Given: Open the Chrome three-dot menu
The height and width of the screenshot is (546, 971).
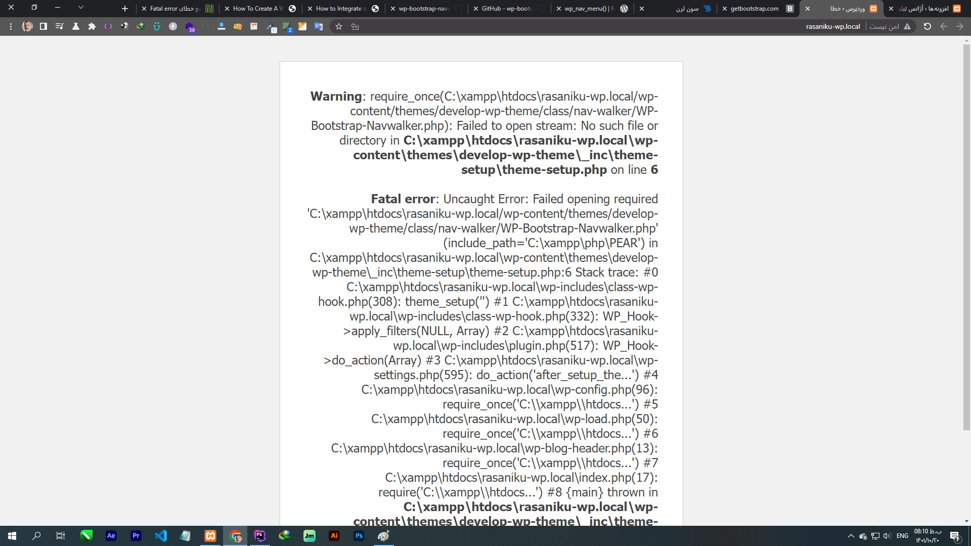Looking at the screenshot, I should coord(11,26).
